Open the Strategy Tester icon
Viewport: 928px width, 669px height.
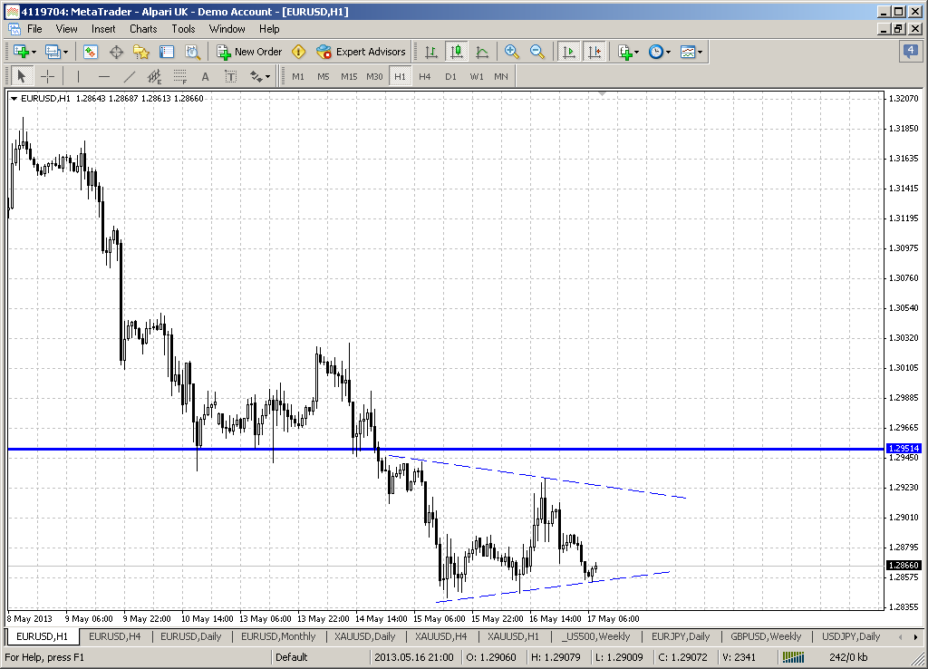pos(192,52)
